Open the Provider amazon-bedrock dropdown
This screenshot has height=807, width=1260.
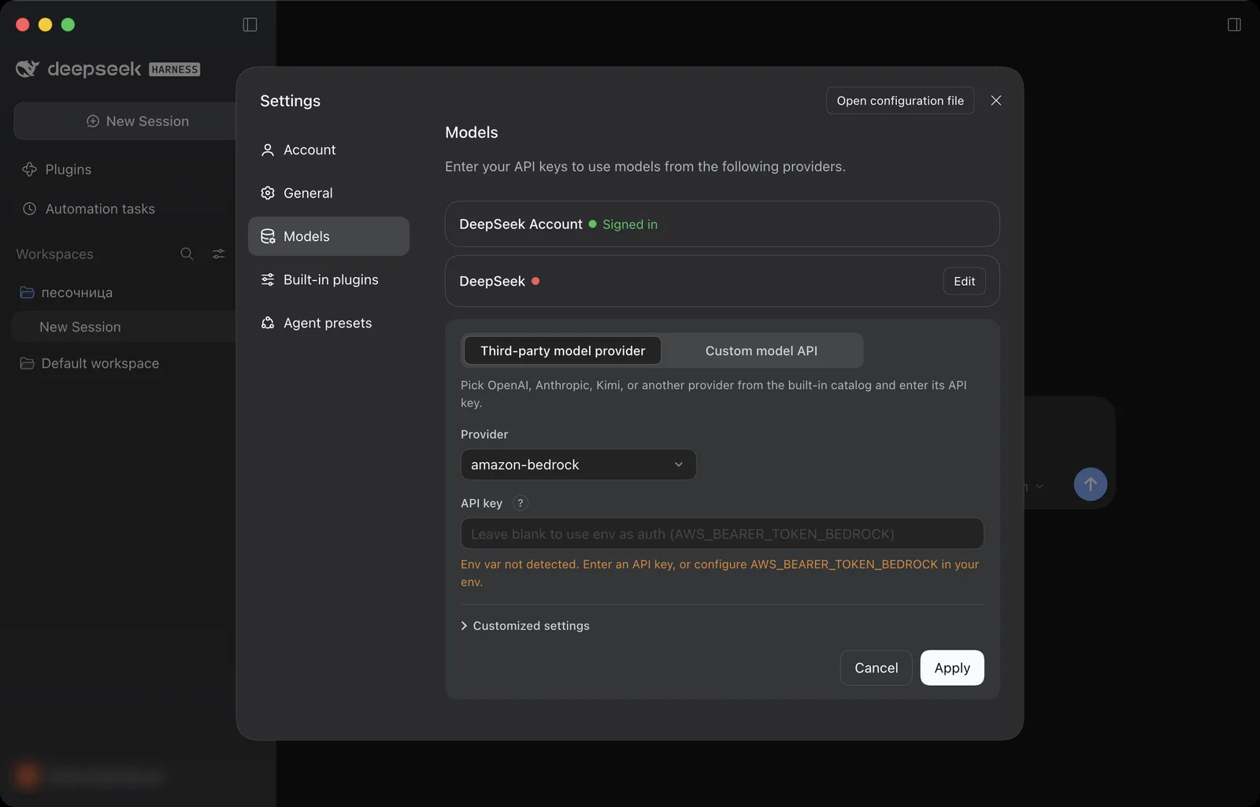[578, 465]
